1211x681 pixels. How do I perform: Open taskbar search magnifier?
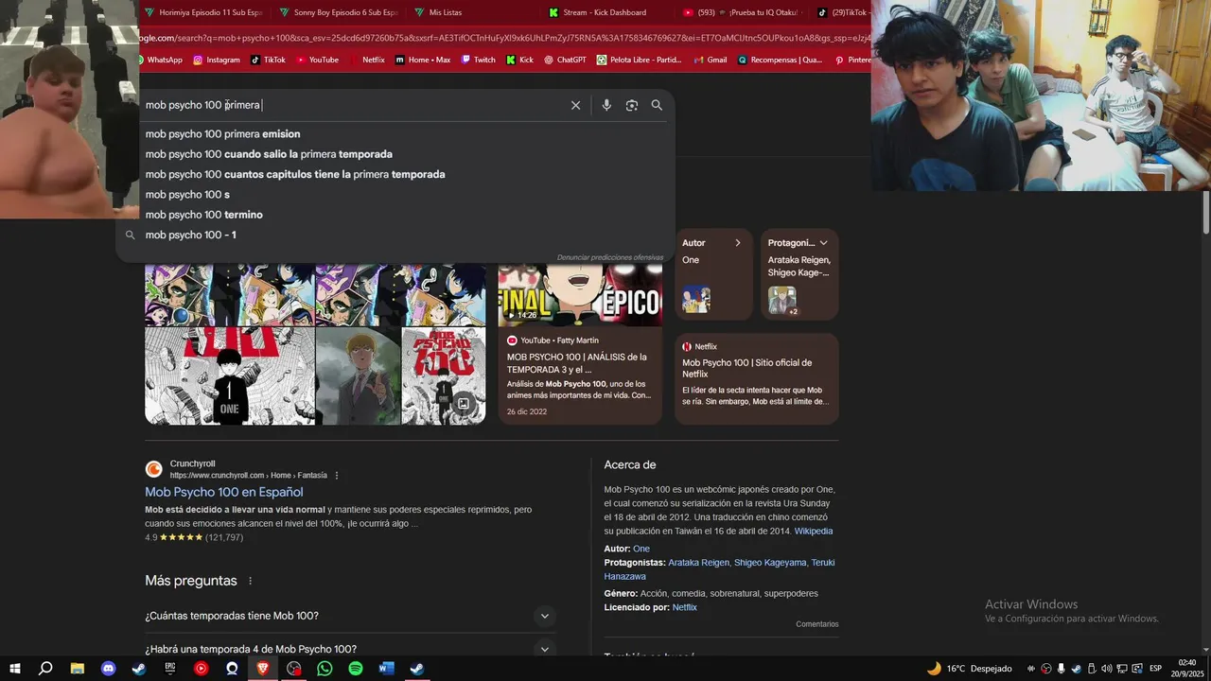pos(45,669)
